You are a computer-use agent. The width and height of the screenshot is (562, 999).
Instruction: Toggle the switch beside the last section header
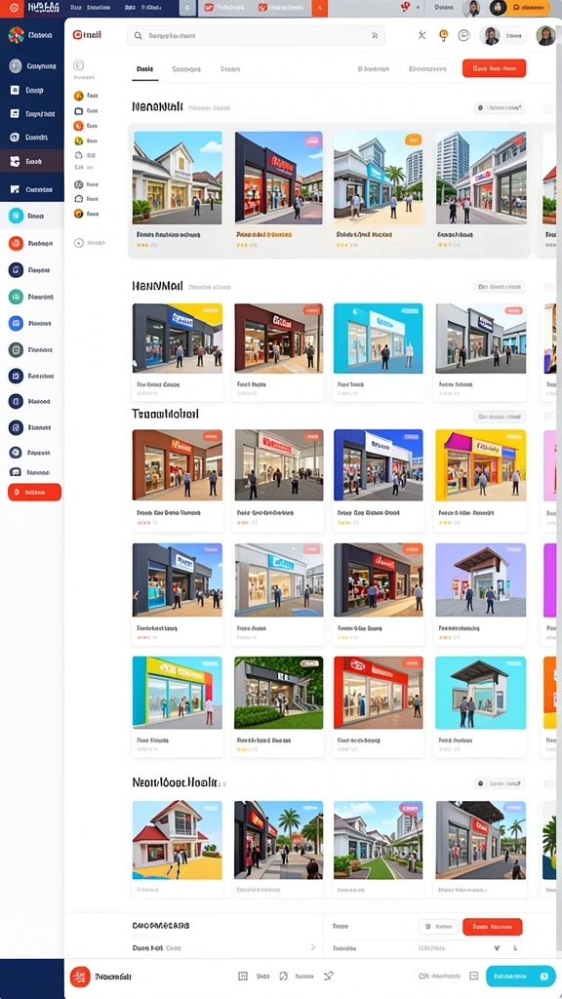[x=550, y=784]
